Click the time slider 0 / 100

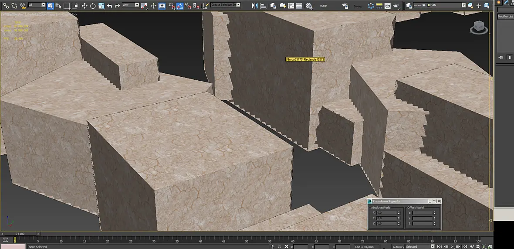[20, 234]
